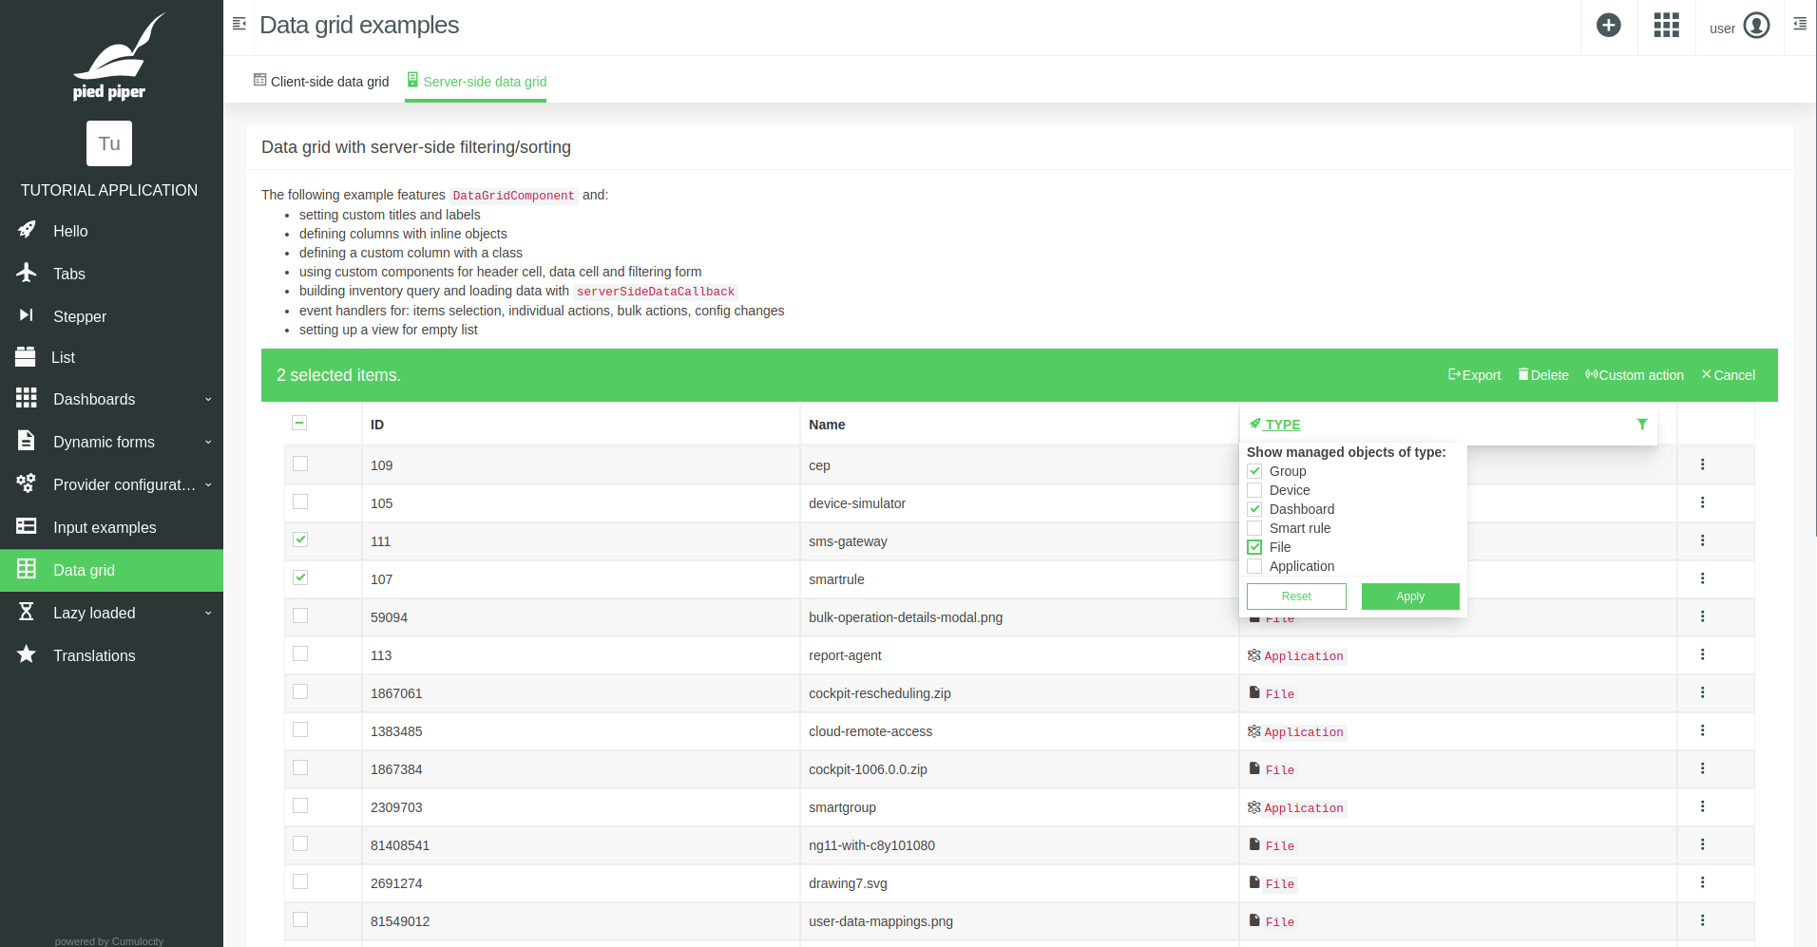
Task: Click the Name column header
Action: point(827,425)
